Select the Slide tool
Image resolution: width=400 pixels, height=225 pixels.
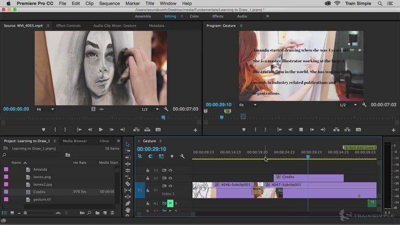pyautogui.click(x=128, y=197)
